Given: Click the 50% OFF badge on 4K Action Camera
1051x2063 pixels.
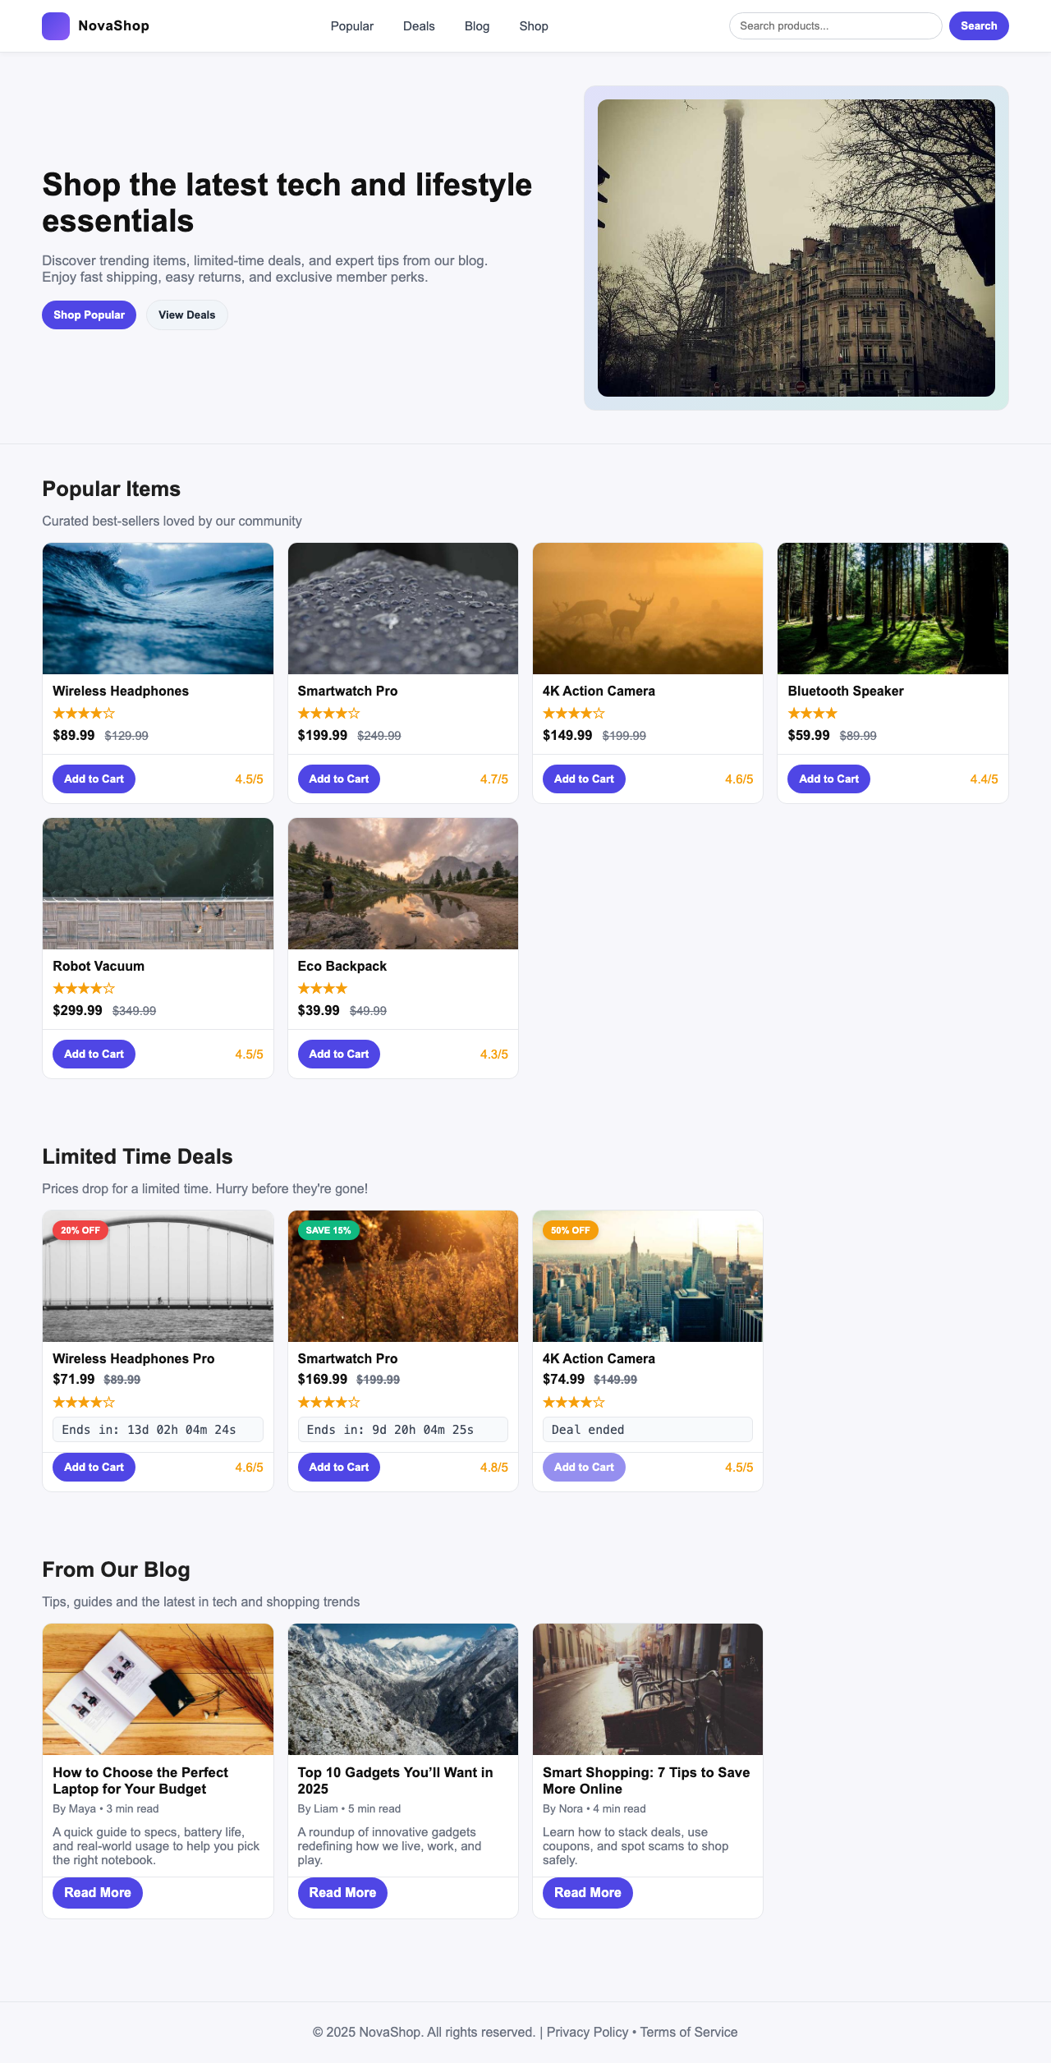Looking at the screenshot, I should (570, 1230).
